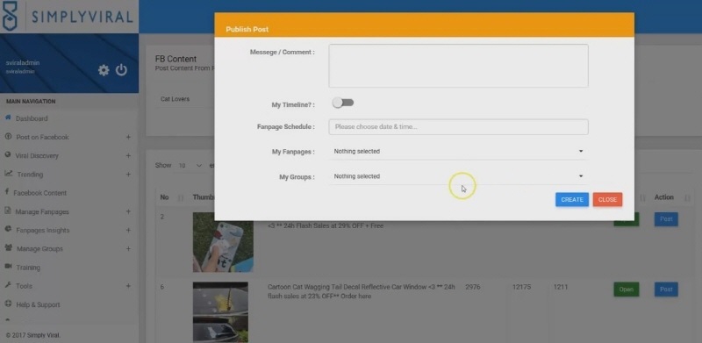Sort table by the No column arrows
The height and width of the screenshot is (343, 702).
[181, 197]
